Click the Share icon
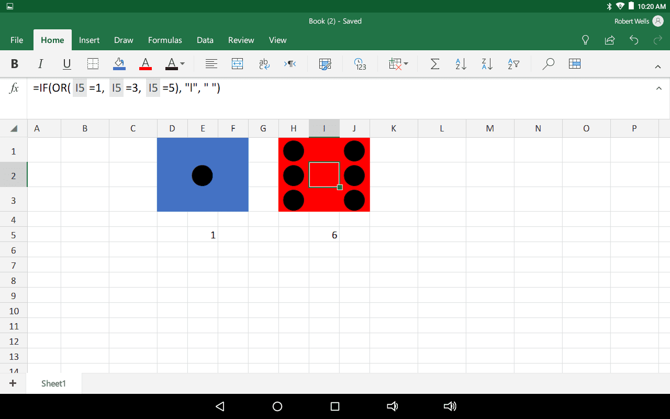 coord(610,40)
